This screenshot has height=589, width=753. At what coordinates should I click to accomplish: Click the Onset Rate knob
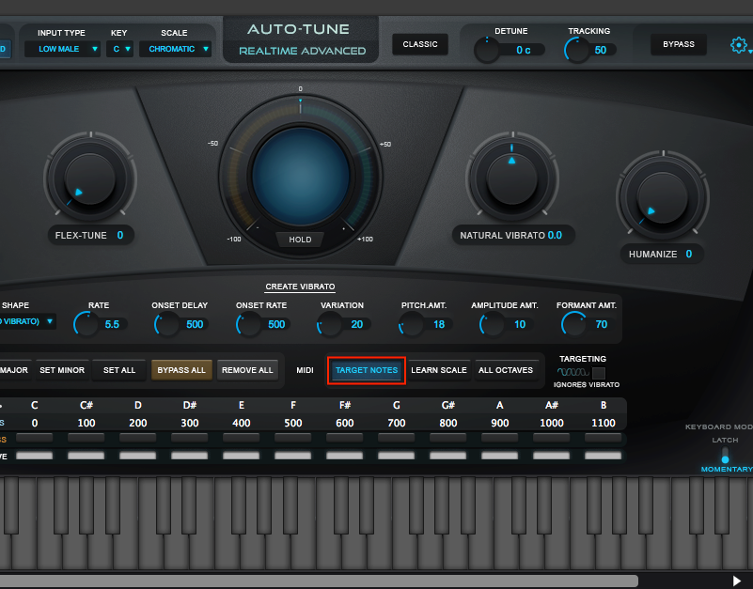pyautogui.click(x=249, y=324)
